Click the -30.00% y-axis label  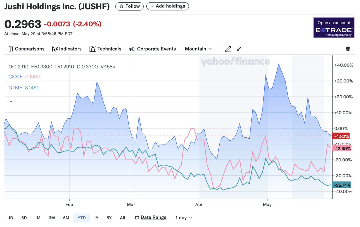(343, 176)
